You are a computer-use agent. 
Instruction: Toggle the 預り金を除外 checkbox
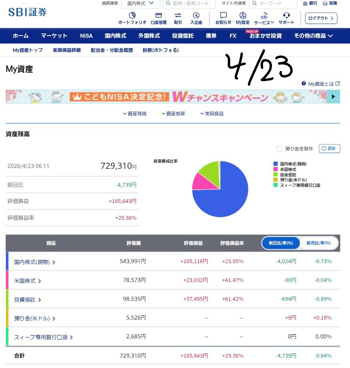click(x=279, y=148)
